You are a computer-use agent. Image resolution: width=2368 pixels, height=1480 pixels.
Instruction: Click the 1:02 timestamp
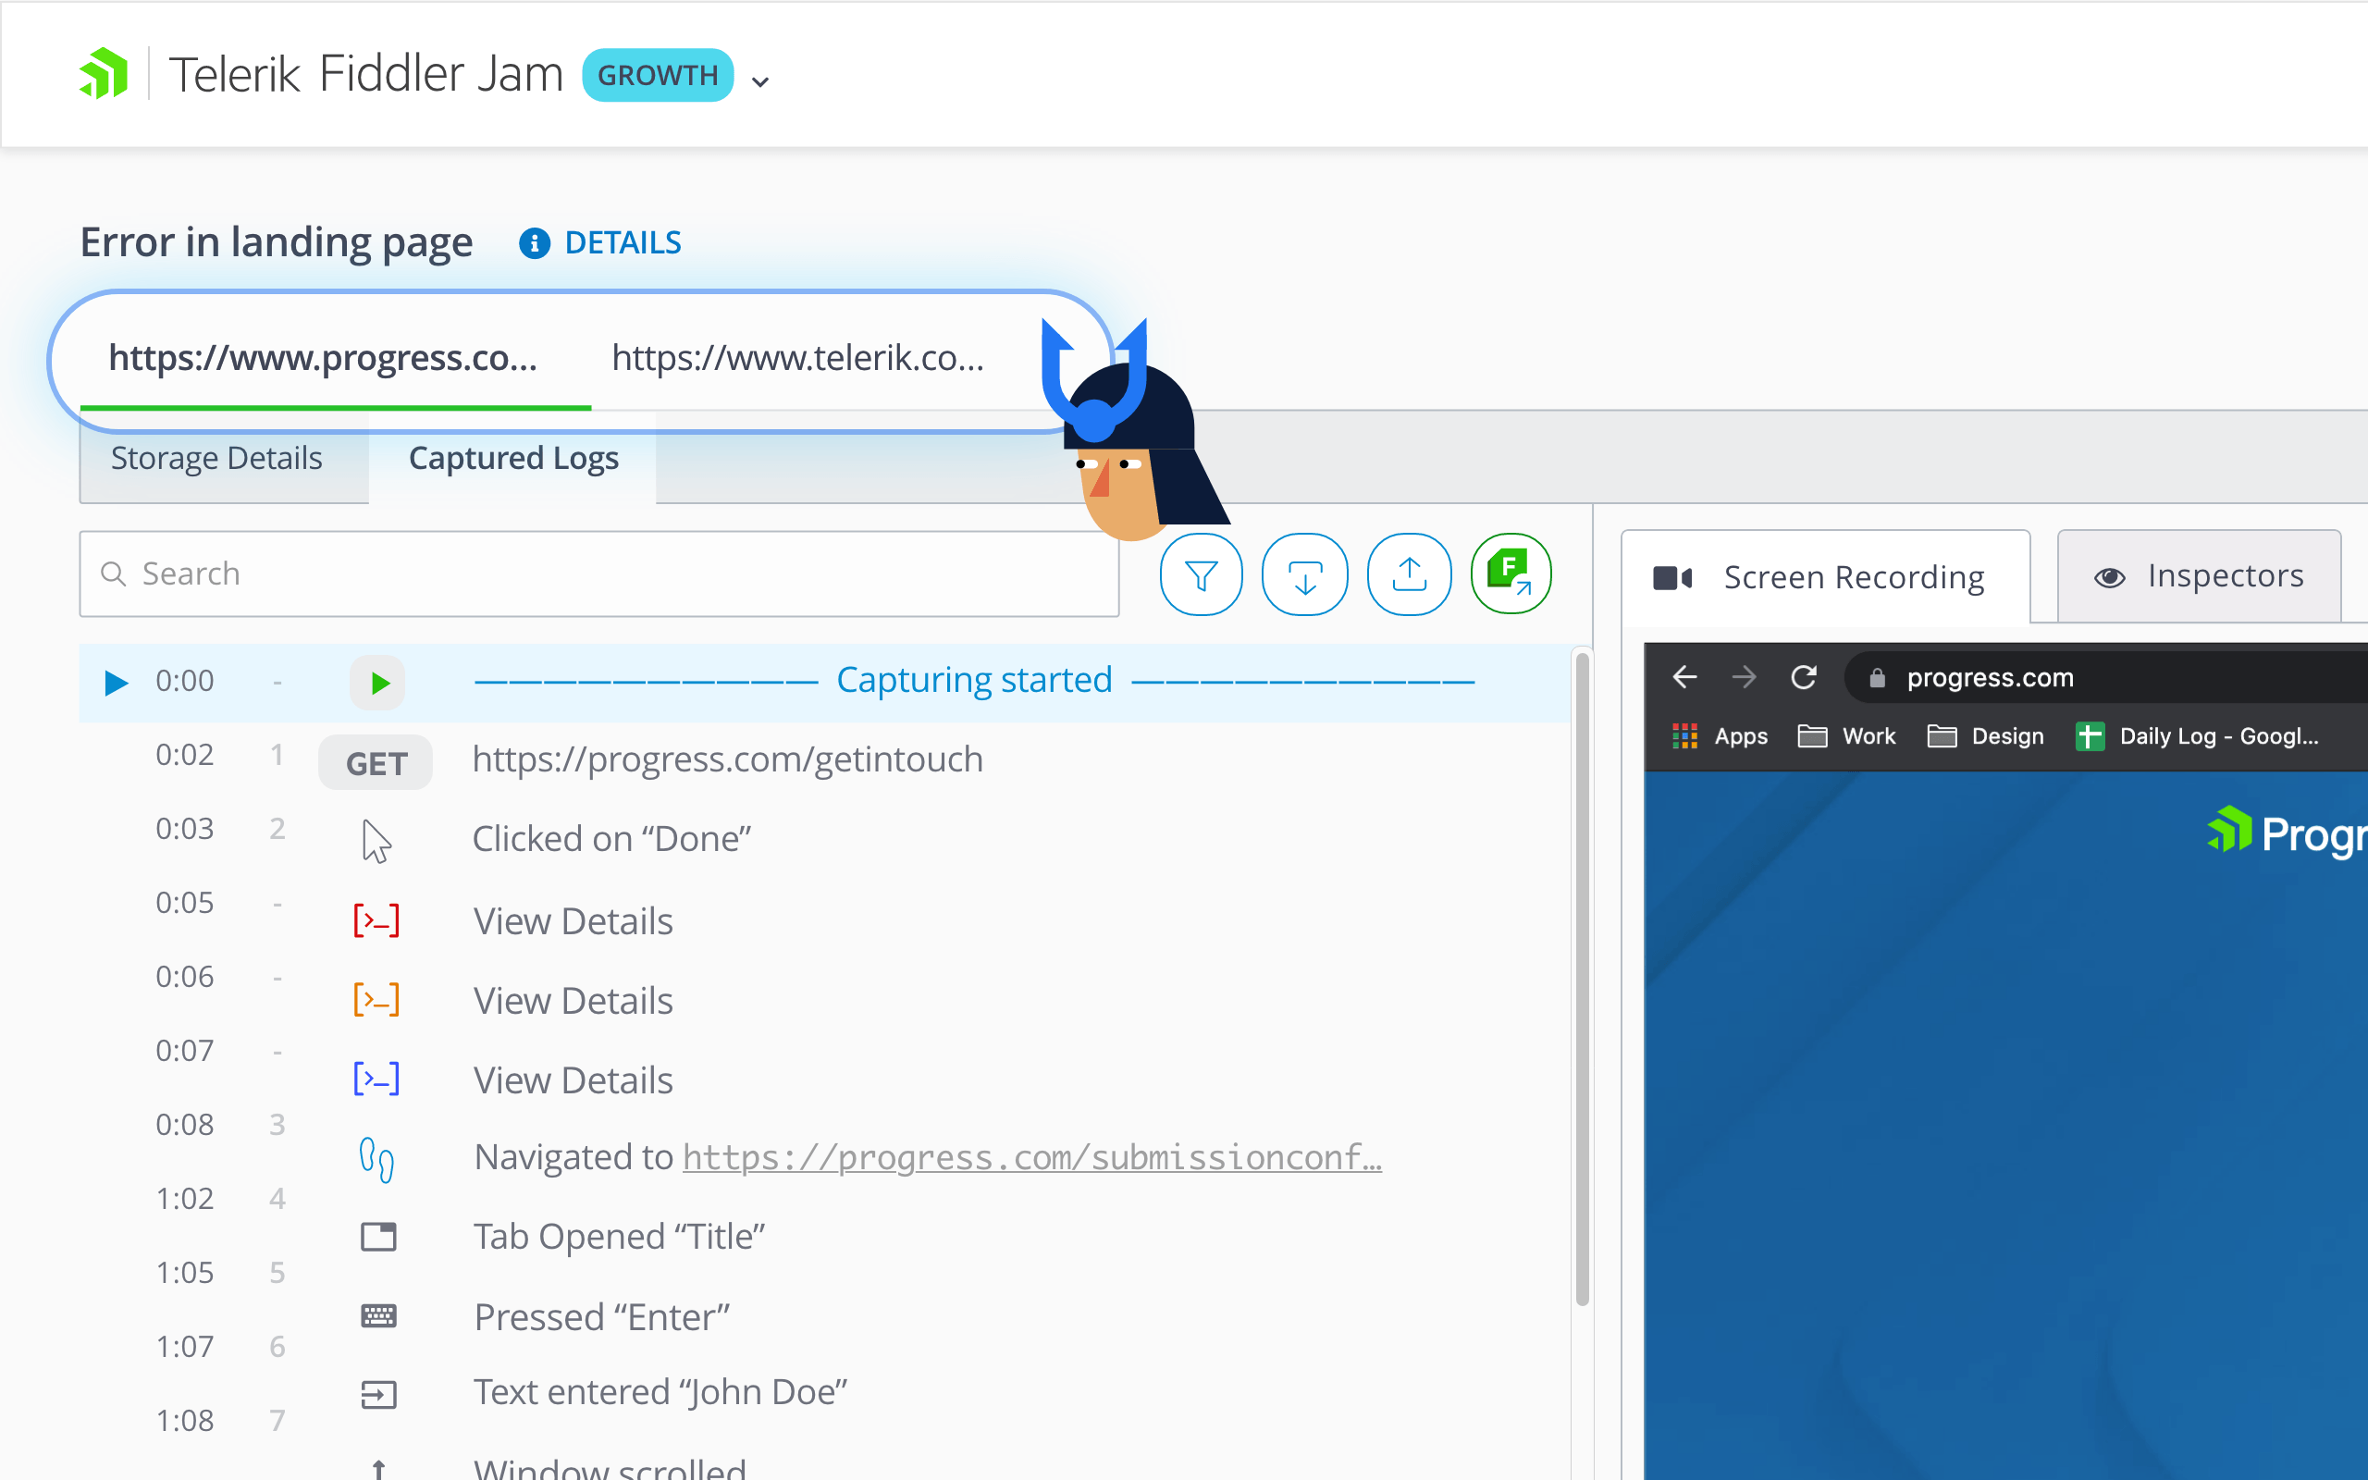coord(185,1198)
